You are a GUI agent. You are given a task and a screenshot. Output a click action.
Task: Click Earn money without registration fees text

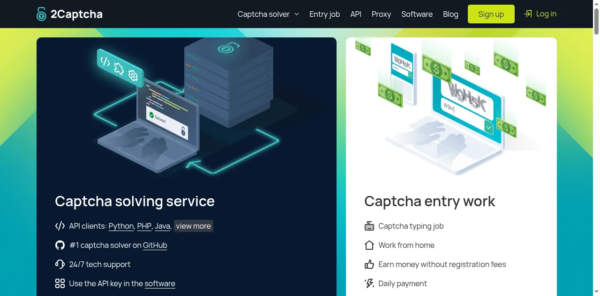pos(442,264)
